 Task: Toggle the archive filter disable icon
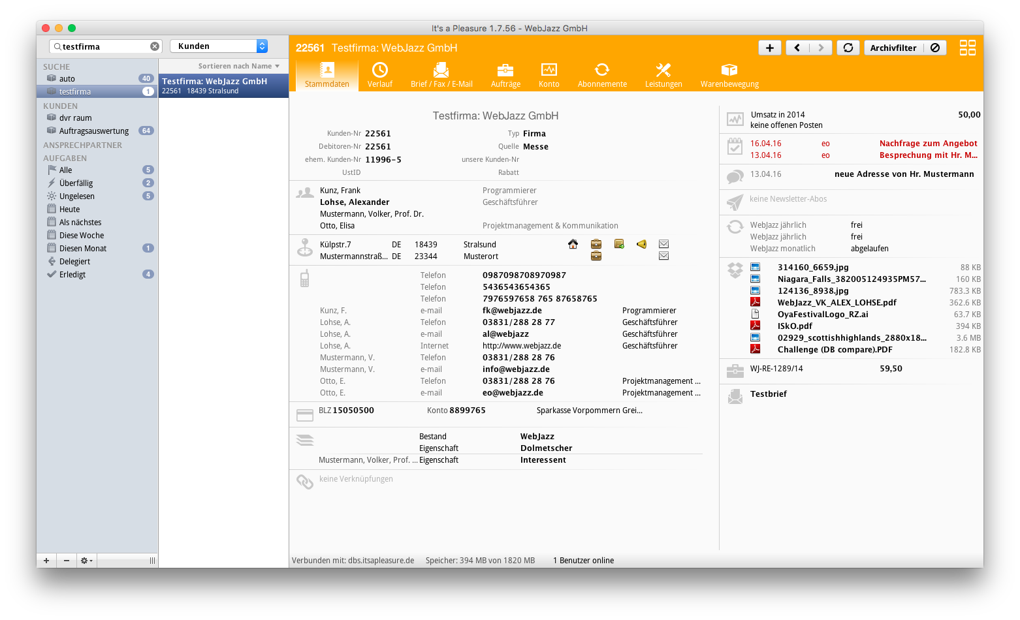(x=935, y=48)
